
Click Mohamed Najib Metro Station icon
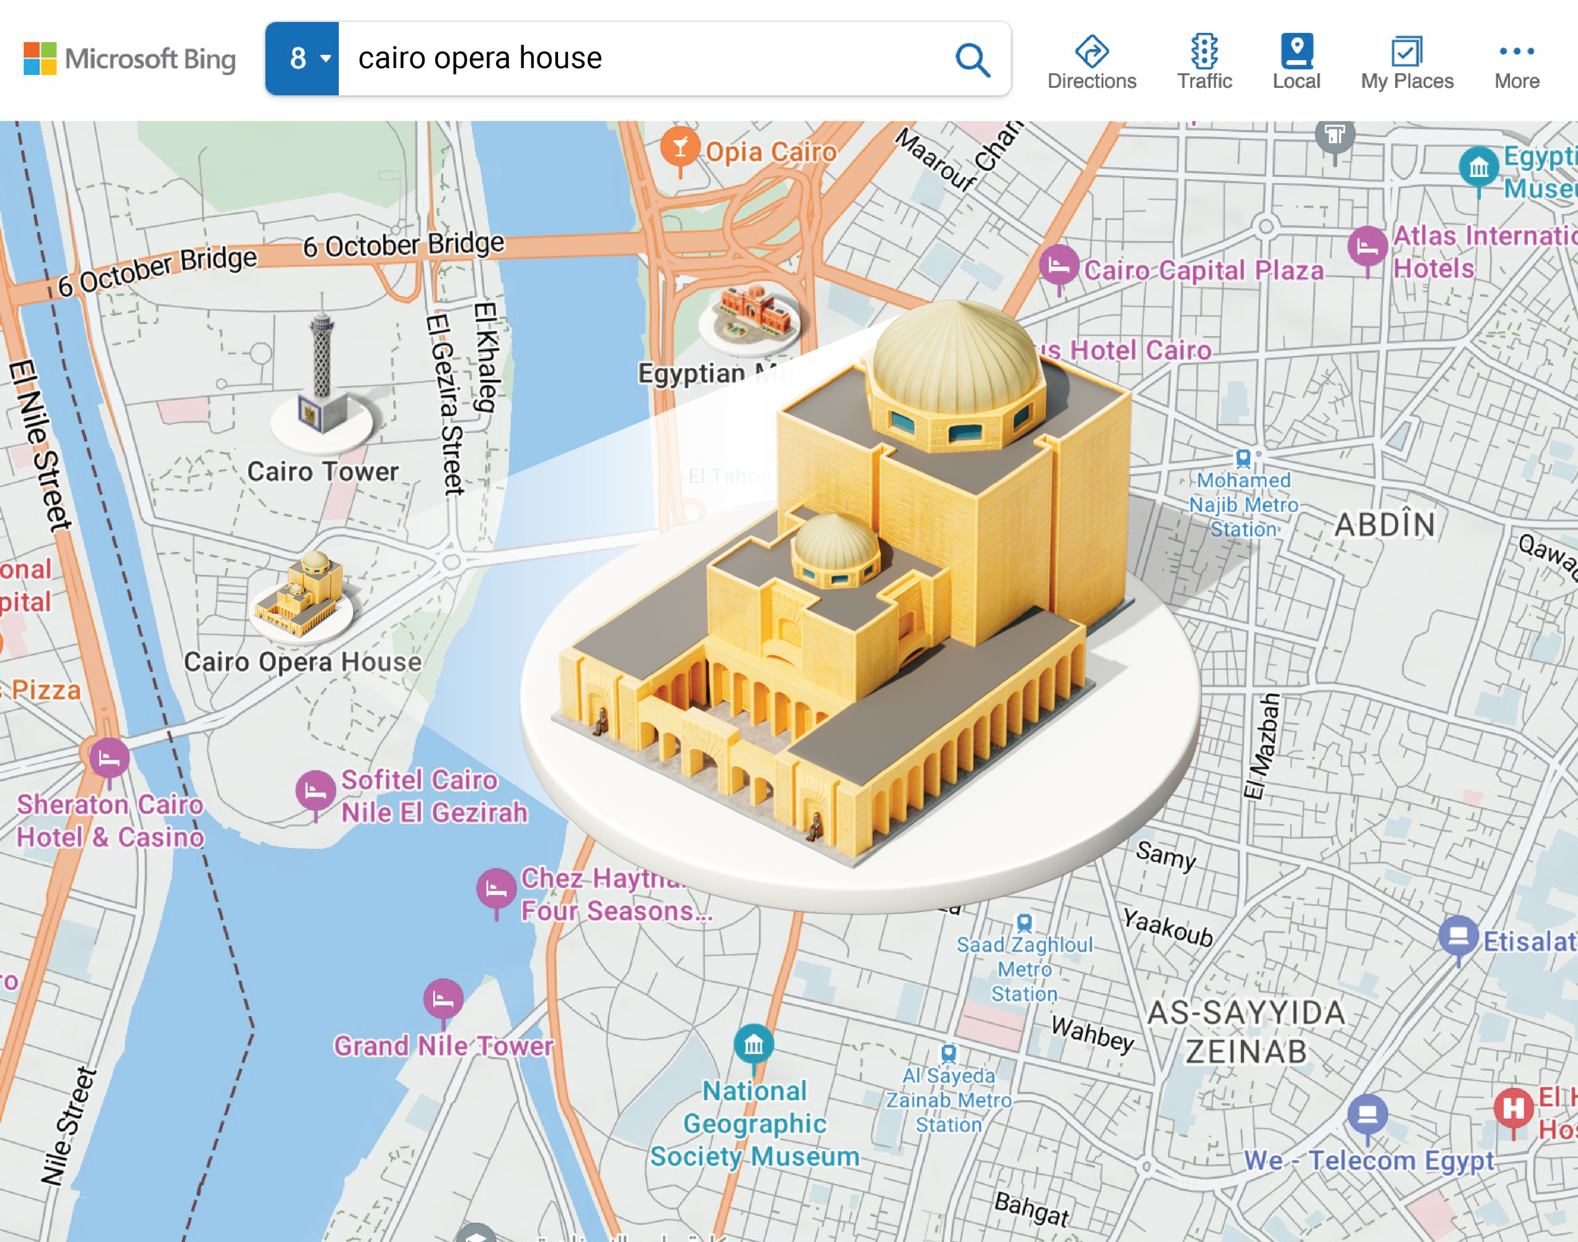[x=1243, y=458]
